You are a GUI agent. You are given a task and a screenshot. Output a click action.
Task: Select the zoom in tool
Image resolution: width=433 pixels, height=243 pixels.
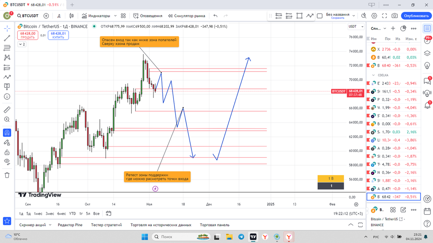click(7, 119)
